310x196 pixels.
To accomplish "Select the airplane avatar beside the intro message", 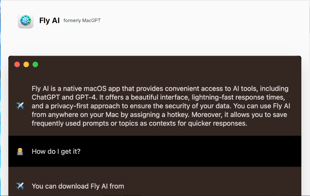I will (20, 106).
